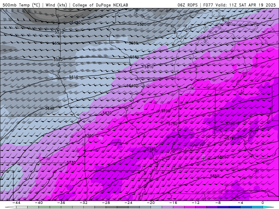279x209 pixels.
Task: Click the '500mb Temp (°C)' title text
Action: click(x=21, y=5)
